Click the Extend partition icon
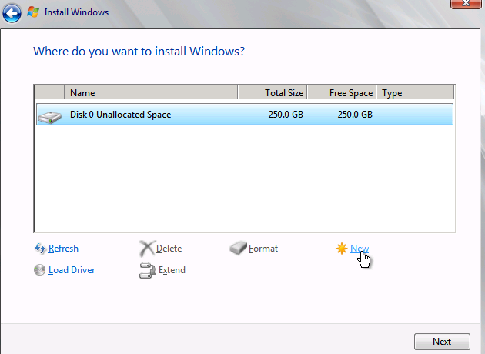Screen dimensions: 485x354 [x=146, y=270]
